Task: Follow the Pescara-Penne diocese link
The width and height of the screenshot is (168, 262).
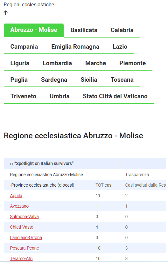Action: tap(24, 248)
